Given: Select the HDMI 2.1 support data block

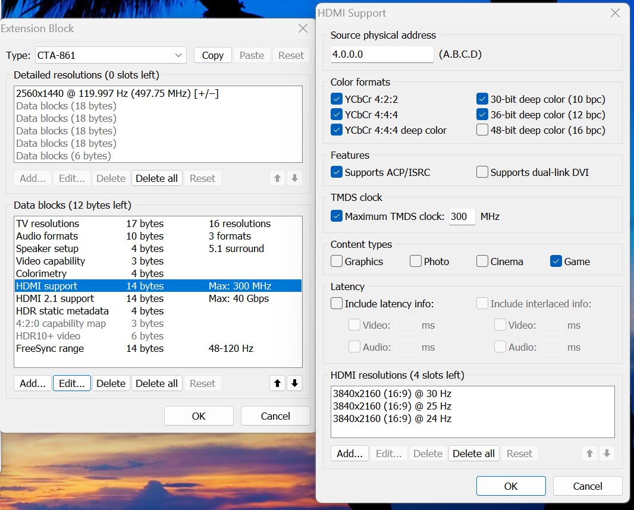Looking at the screenshot, I should (55, 298).
